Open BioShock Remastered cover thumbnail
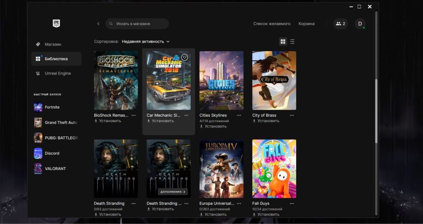423x224 pixels. point(116,80)
